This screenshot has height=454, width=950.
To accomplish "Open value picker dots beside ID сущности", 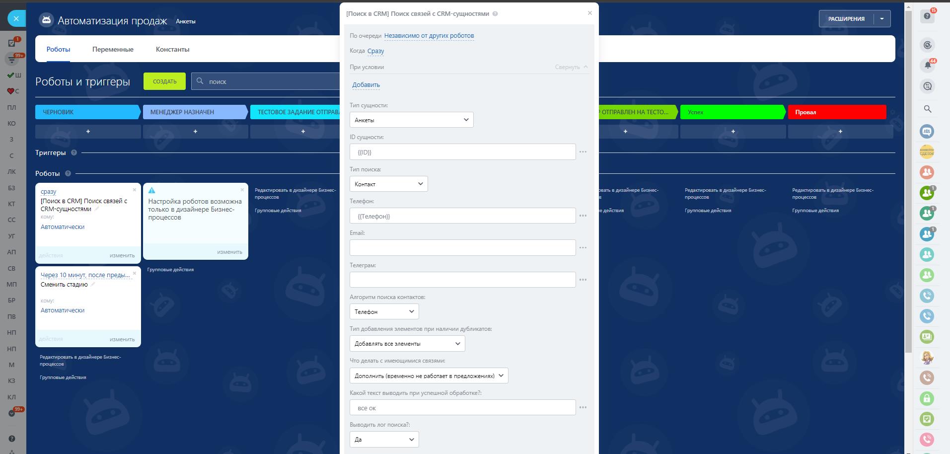I will click(x=583, y=152).
